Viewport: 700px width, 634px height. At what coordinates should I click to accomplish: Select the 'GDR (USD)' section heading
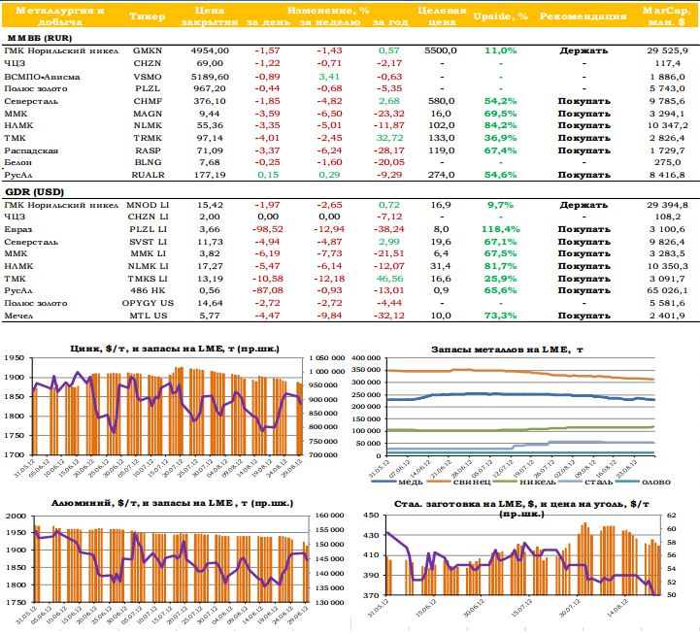(x=32, y=191)
